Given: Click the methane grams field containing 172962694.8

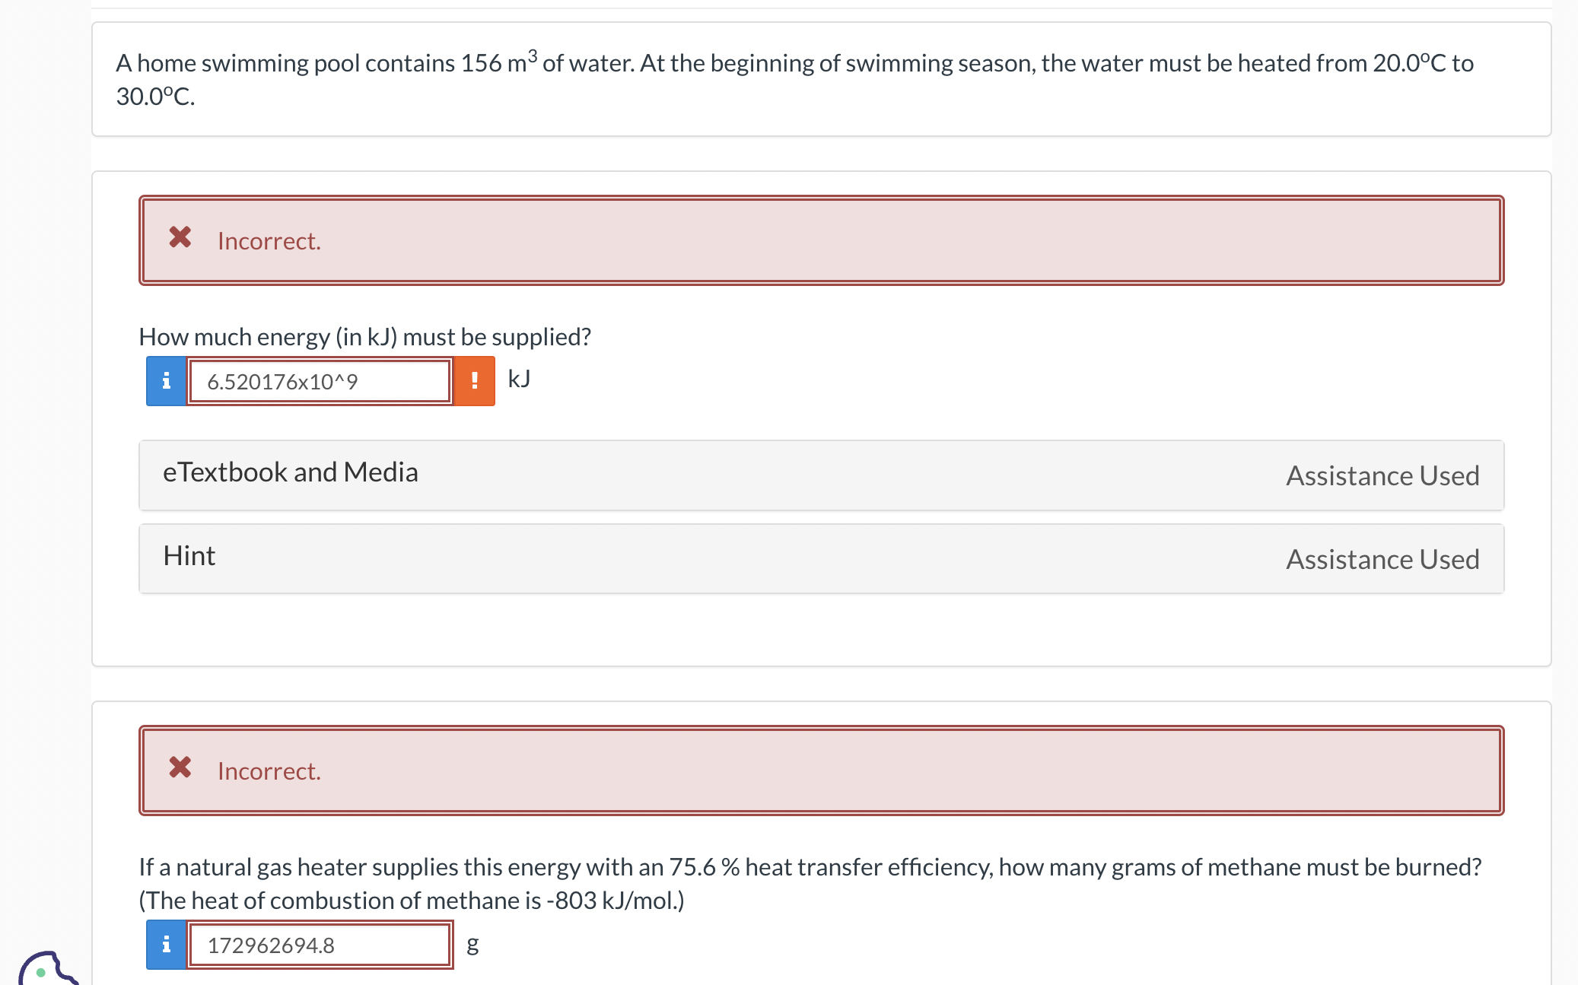Looking at the screenshot, I should click(x=320, y=945).
